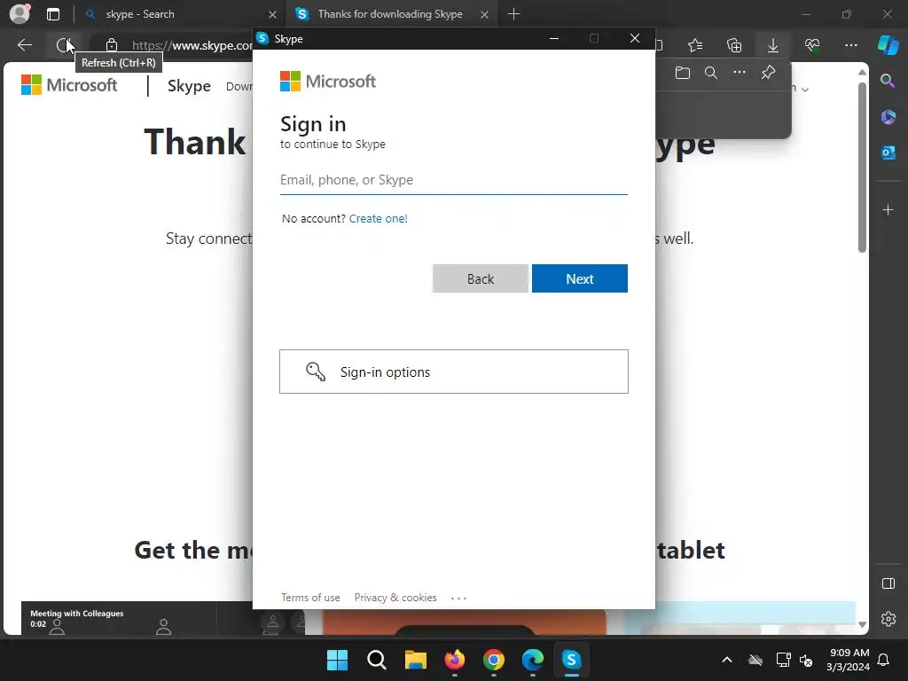Search downloads in downloads panel
This screenshot has height=681, width=908.
711,73
